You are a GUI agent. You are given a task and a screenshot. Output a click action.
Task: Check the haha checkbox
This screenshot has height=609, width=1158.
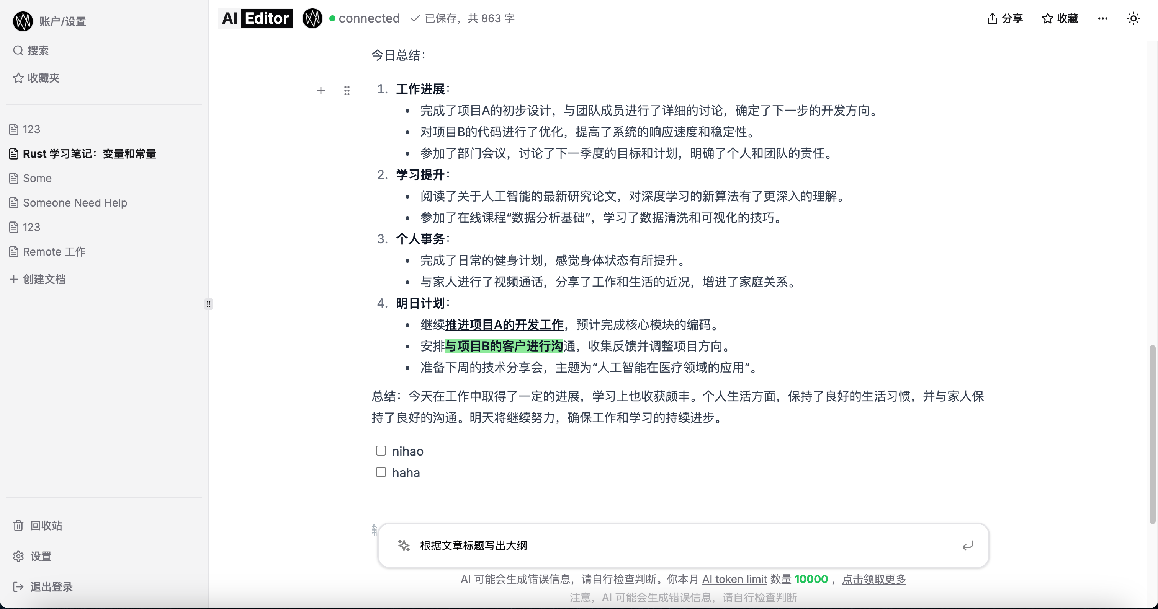[x=381, y=472]
